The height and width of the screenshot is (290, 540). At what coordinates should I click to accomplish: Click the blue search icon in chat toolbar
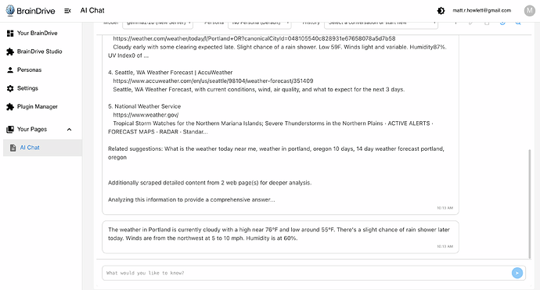pyautogui.click(x=518, y=23)
